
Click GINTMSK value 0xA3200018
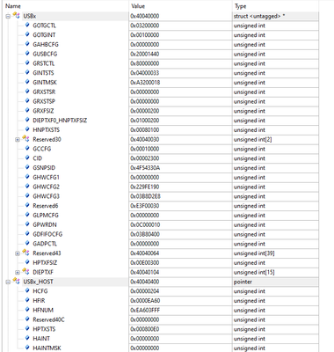click(145, 83)
